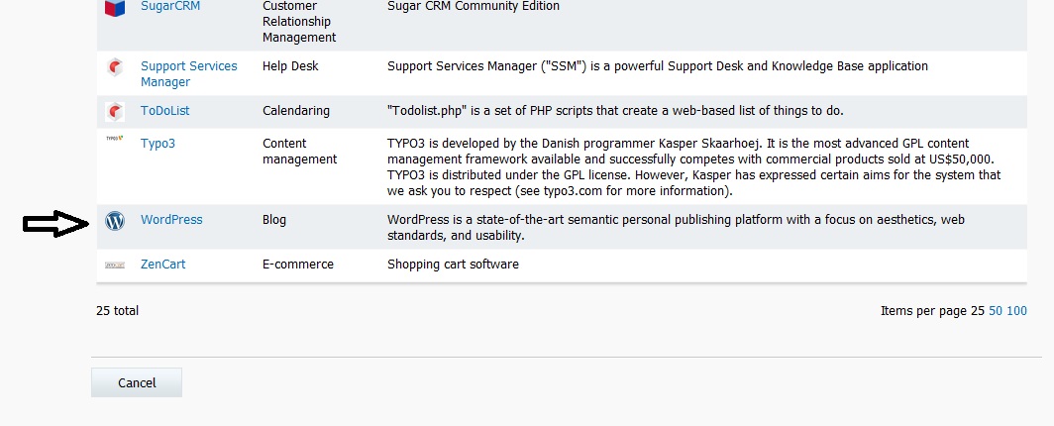Open the Support Services Manager link
The height and width of the screenshot is (426, 1054).
(189, 74)
